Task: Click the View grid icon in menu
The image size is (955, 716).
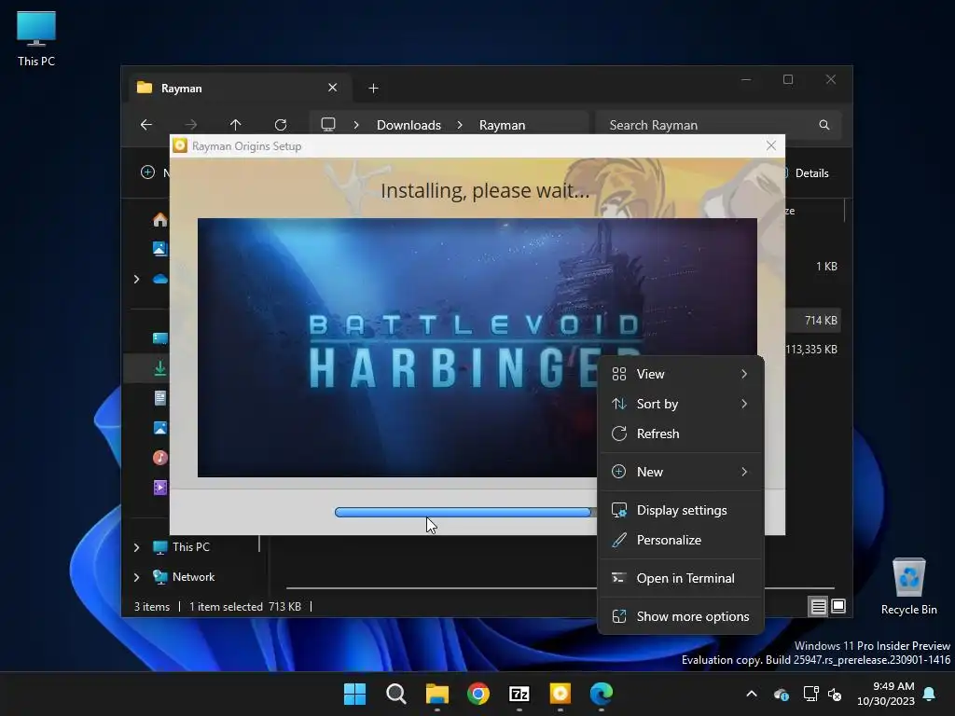Action: (x=619, y=374)
